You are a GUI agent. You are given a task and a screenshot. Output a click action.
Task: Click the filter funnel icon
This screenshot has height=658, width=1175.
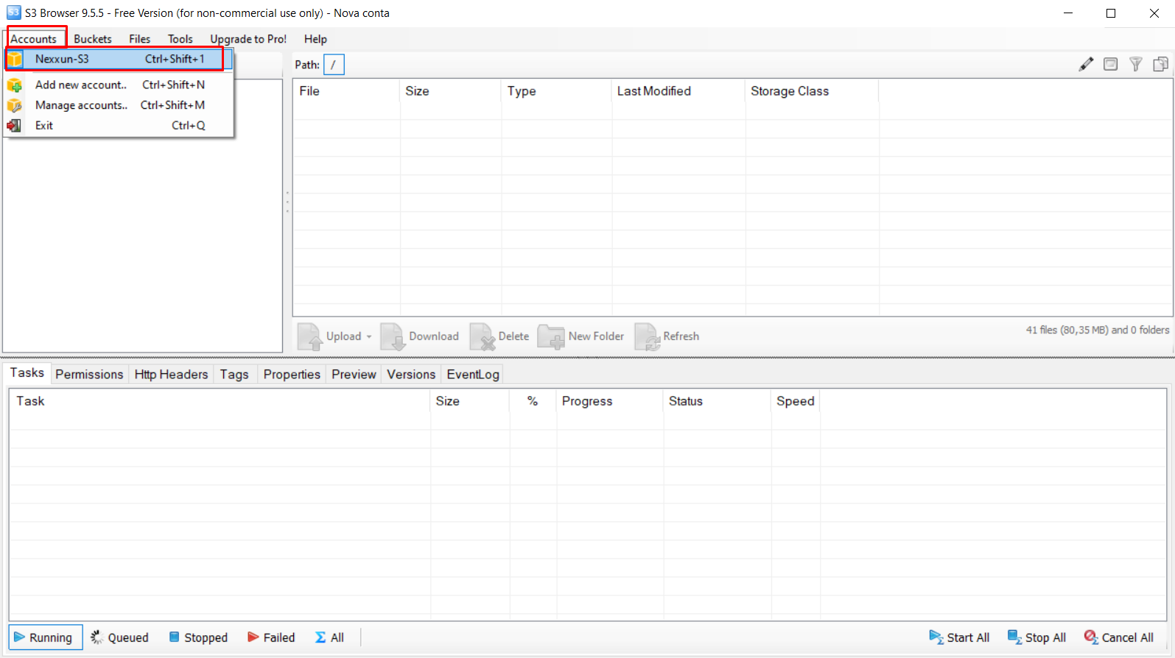[1136, 65]
